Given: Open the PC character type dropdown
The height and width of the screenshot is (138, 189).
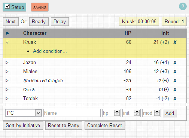Looking at the screenshot, I should (x=24, y=113).
